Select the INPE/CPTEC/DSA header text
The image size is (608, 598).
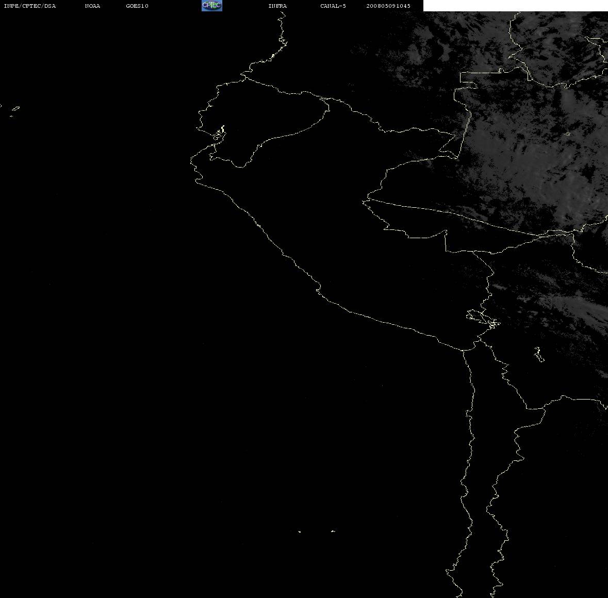point(29,6)
